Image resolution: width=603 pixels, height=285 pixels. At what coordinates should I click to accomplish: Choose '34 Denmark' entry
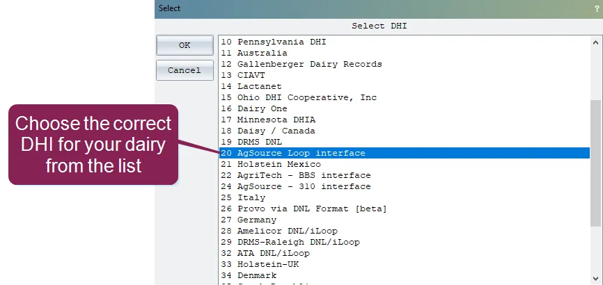click(405, 276)
